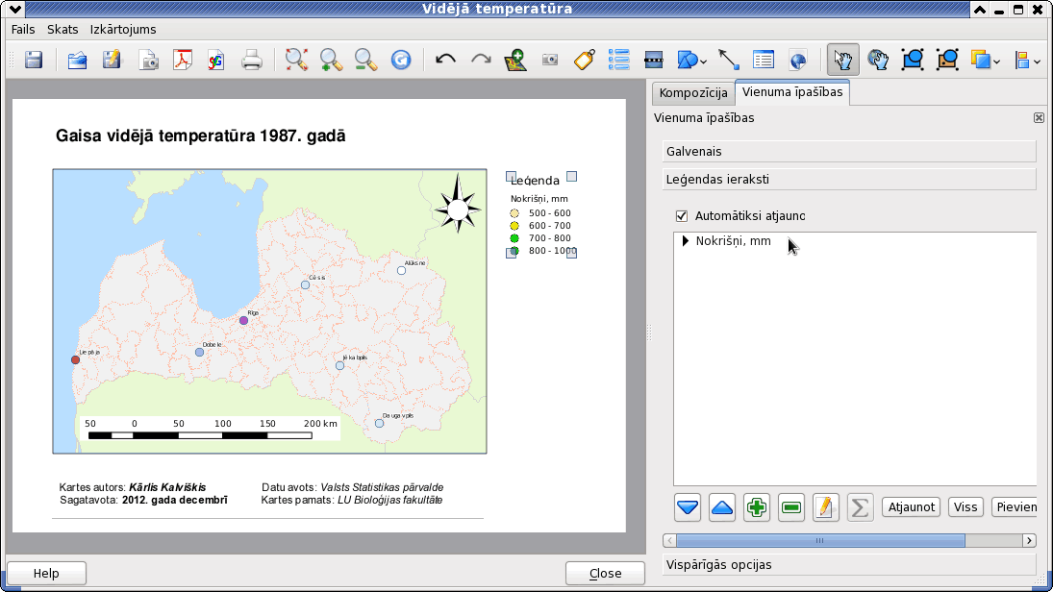1053x592 pixels.
Task: Toggle Automātiski atjaunot checkbox
Action: point(682,216)
